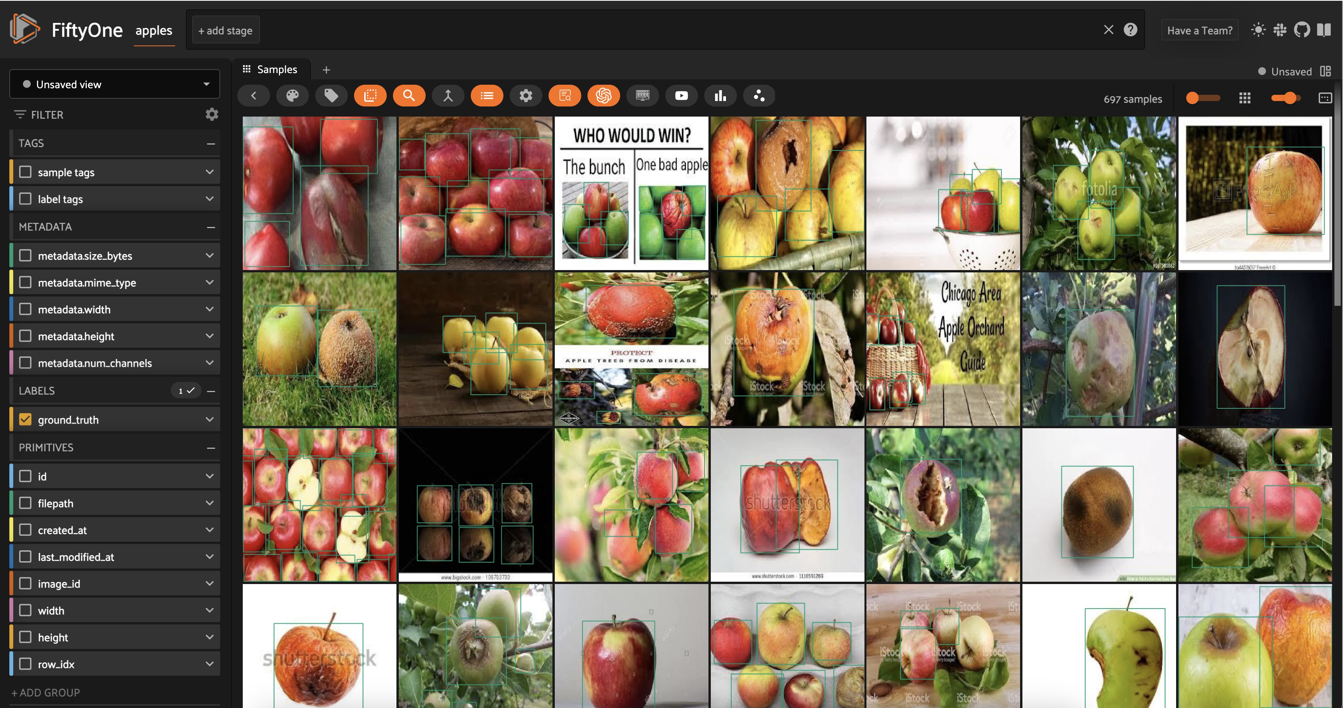The image size is (1343, 708).
Task: Open the color scheme palette icon
Action: (x=292, y=96)
